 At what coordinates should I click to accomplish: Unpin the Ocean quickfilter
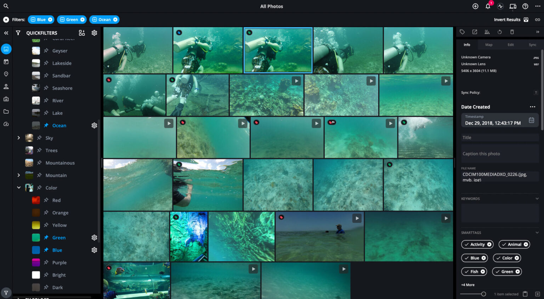coord(46,125)
